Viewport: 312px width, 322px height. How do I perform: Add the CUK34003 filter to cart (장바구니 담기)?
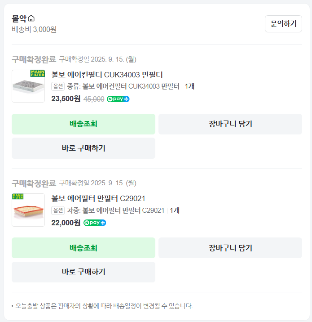click(230, 124)
